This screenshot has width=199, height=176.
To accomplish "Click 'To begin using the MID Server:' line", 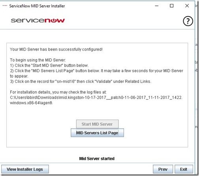I will [38, 60].
